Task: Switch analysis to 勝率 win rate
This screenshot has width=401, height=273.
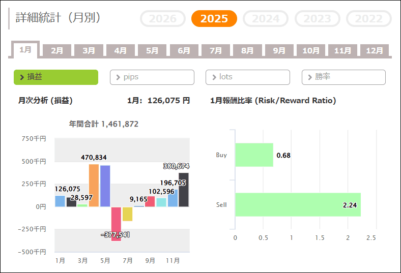Action: point(343,77)
